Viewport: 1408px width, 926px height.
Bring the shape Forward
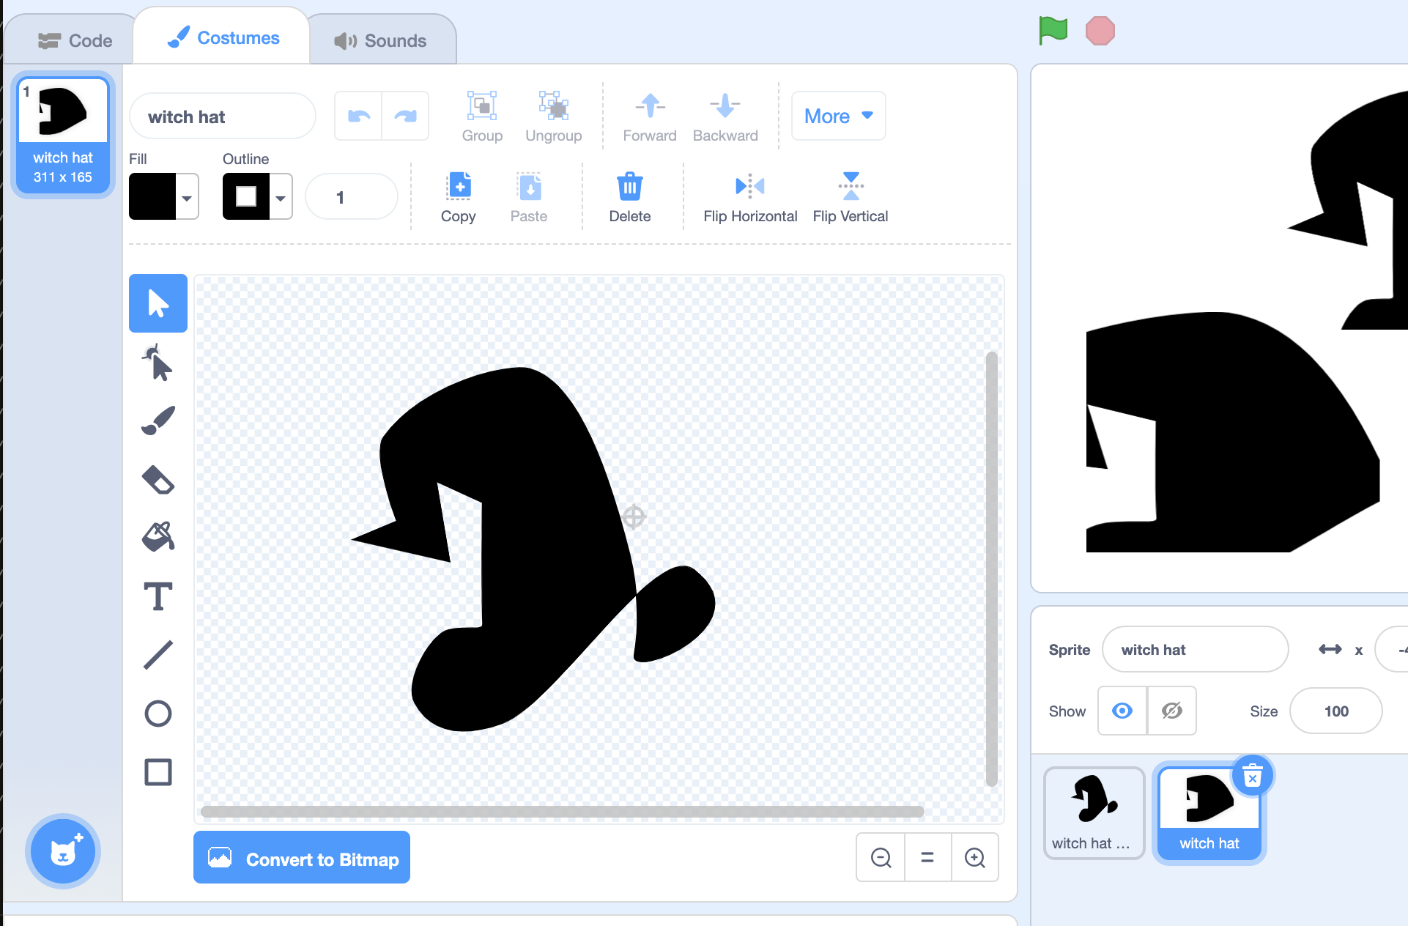[650, 117]
